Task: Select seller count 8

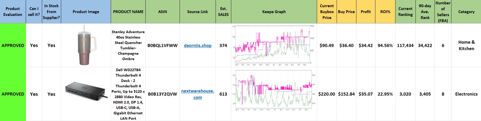Action: [x=443, y=94]
